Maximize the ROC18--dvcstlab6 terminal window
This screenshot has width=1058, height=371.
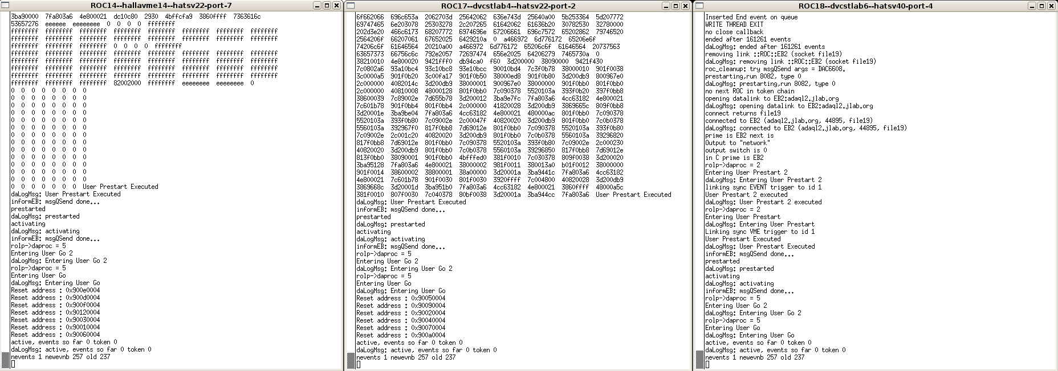point(1042,6)
